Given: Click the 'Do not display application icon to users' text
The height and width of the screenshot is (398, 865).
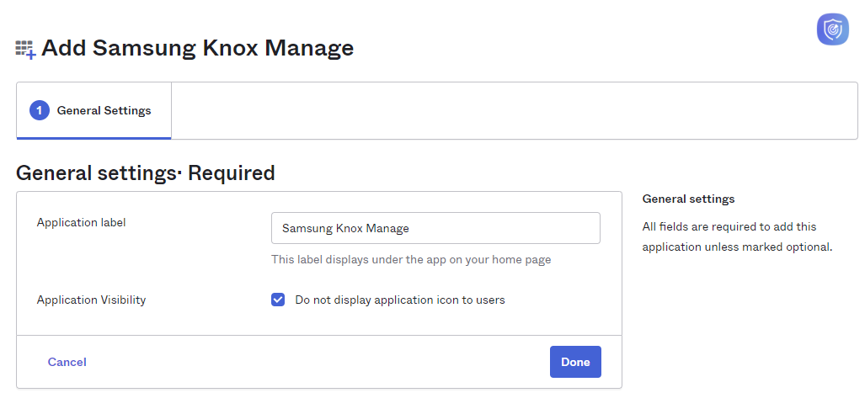Looking at the screenshot, I should [x=400, y=300].
